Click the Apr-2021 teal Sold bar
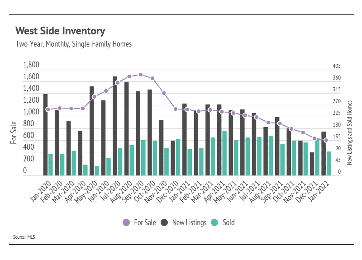 coord(224,153)
